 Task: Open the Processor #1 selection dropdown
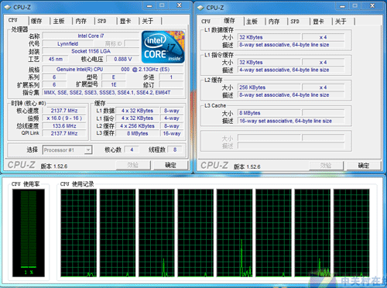(67, 150)
